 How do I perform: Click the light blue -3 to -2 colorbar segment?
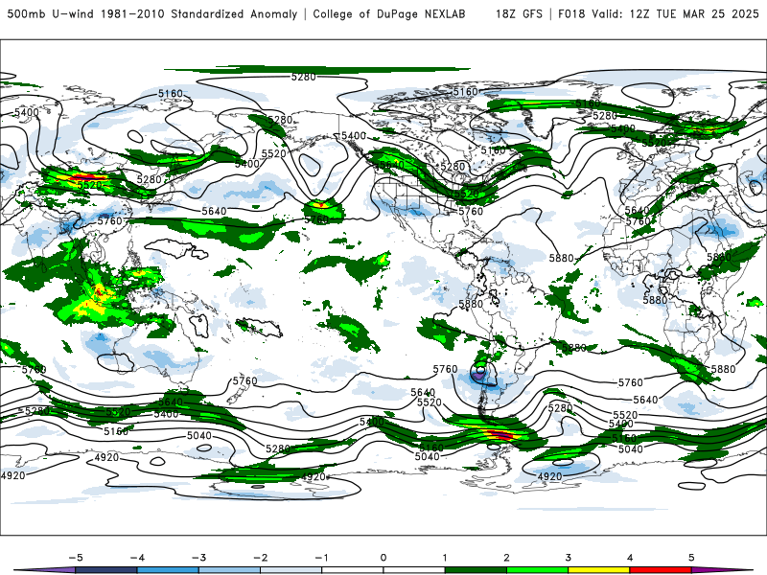click(x=229, y=571)
